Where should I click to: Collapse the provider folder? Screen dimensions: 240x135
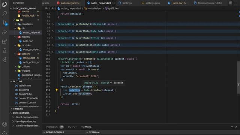(x=15, y=45)
